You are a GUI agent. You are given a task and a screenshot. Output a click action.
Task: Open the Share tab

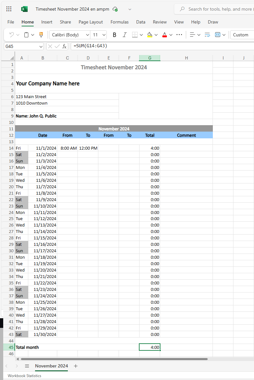coord(65,22)
